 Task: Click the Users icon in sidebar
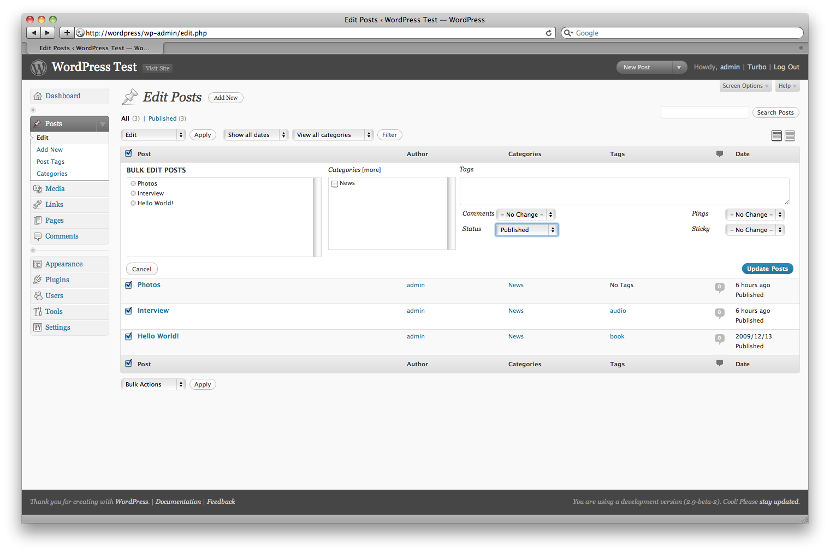pos(38,296)
